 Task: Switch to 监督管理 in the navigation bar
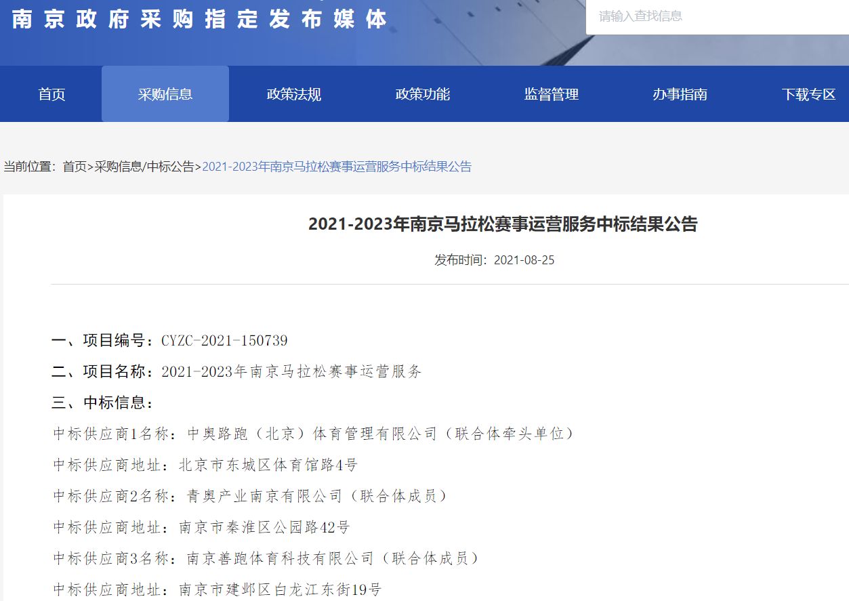click(552, 94)
